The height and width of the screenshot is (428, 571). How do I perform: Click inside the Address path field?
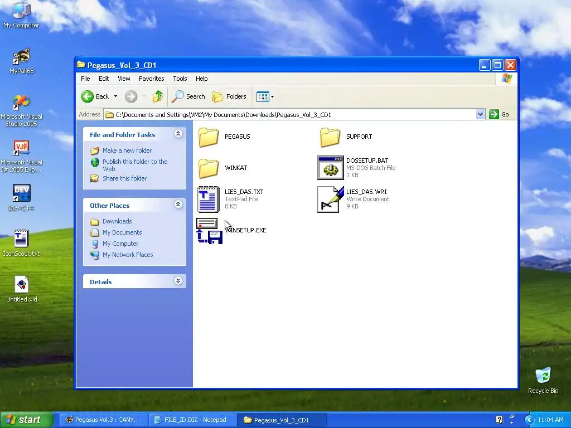coord(290,115)
